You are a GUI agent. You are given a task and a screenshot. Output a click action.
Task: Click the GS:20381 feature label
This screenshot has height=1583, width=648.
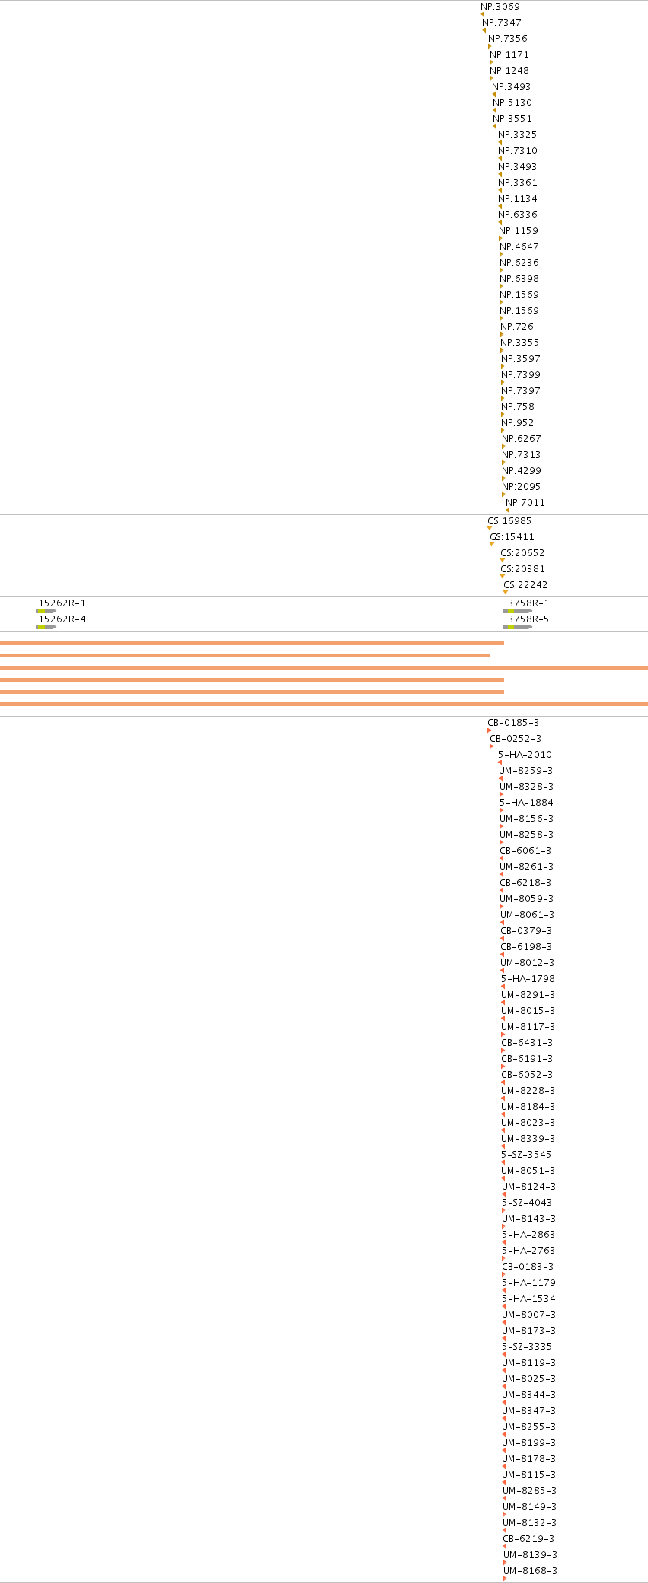522,569
